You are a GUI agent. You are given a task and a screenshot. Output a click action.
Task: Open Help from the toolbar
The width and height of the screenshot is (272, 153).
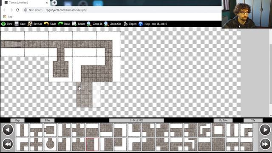pyautogui.click(x=144, y=24)
